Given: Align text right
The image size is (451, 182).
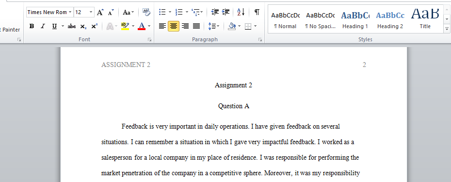Looking at the screenshot, I should (x=185, y=26).
